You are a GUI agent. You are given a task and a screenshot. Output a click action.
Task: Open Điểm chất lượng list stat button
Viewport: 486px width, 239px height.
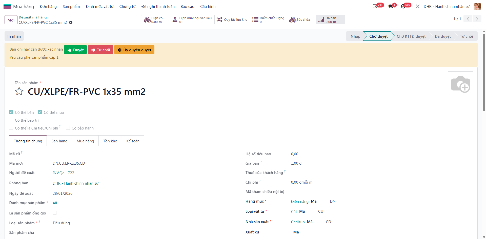click(x=269, y=20)
